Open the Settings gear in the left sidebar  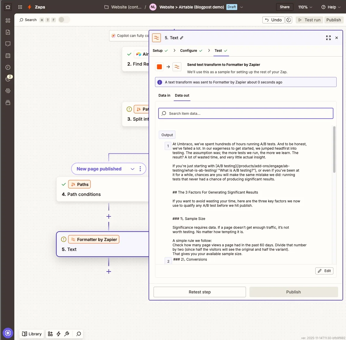(8, 91)
